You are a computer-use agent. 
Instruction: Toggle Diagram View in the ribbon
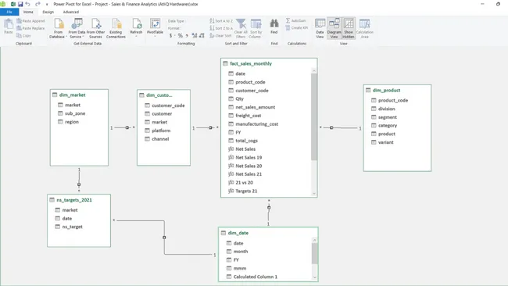(334, 28)
